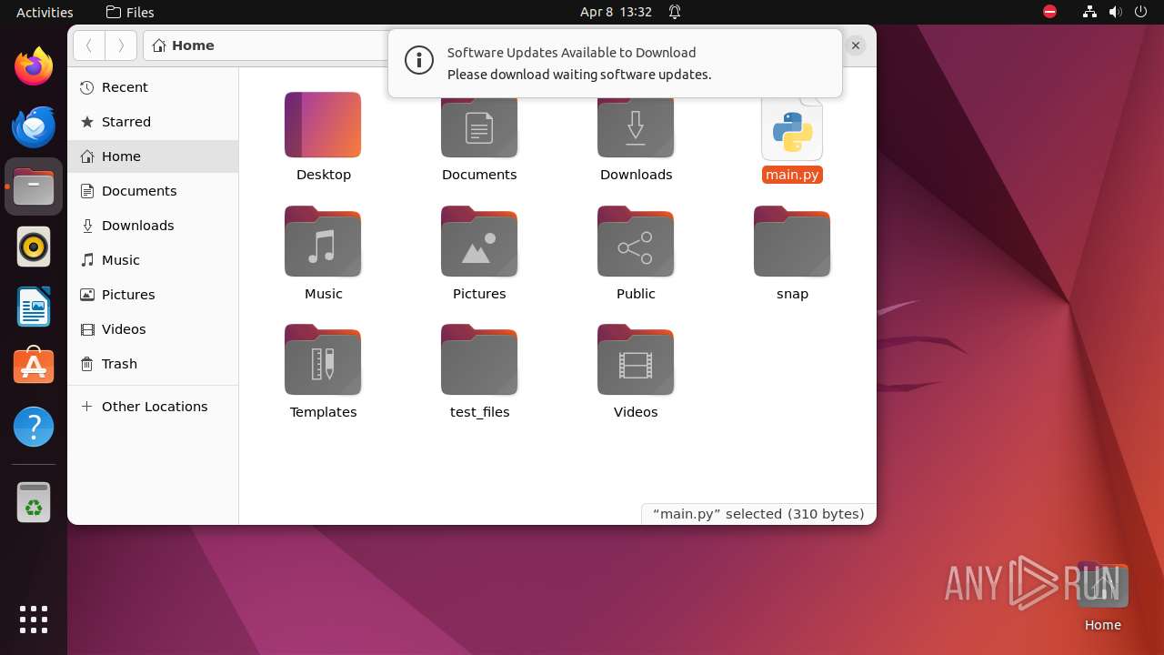Go to Recent in the sidebar
The height and width of the screenshot is (655, 1164).
[153, 87]
